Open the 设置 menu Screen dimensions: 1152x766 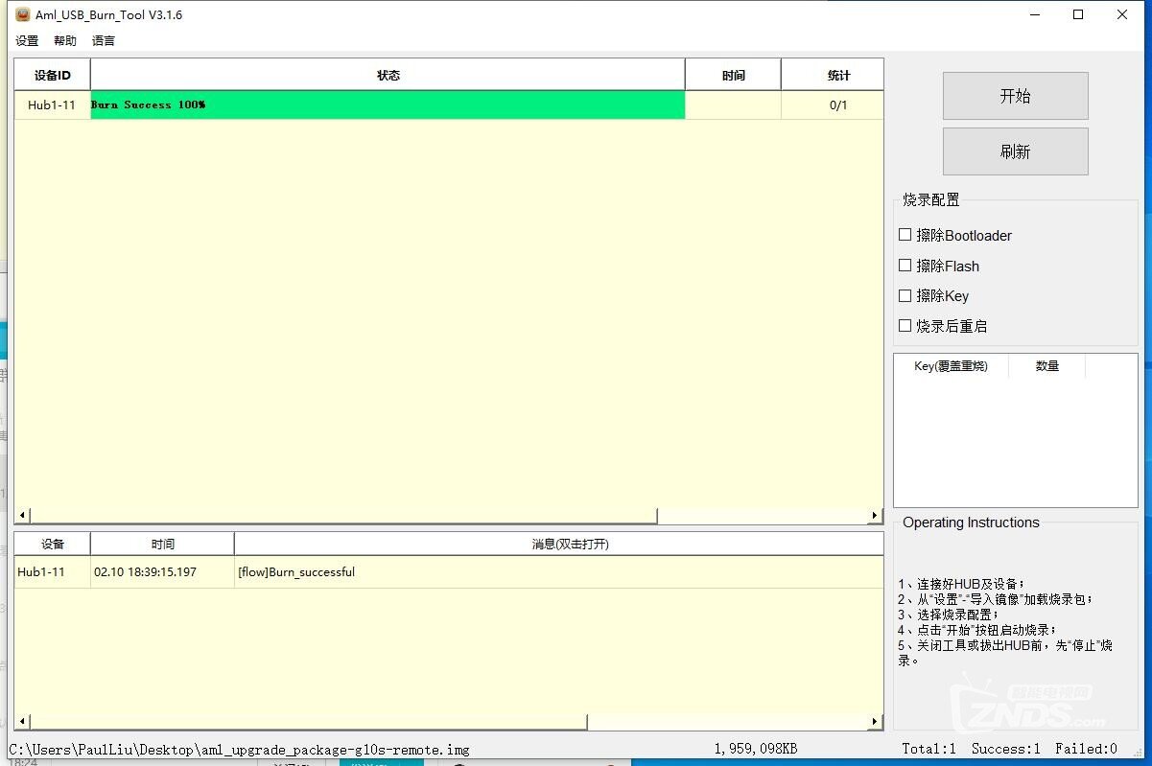(x=27, y=40)
